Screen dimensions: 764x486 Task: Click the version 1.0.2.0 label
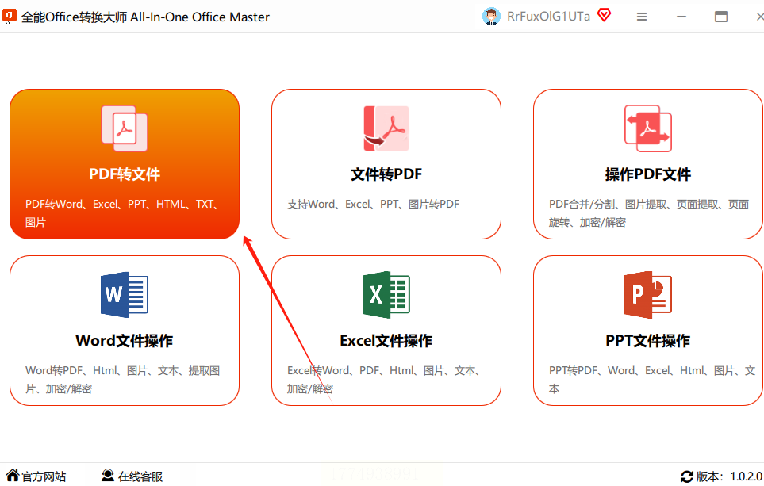pos(729,476)
